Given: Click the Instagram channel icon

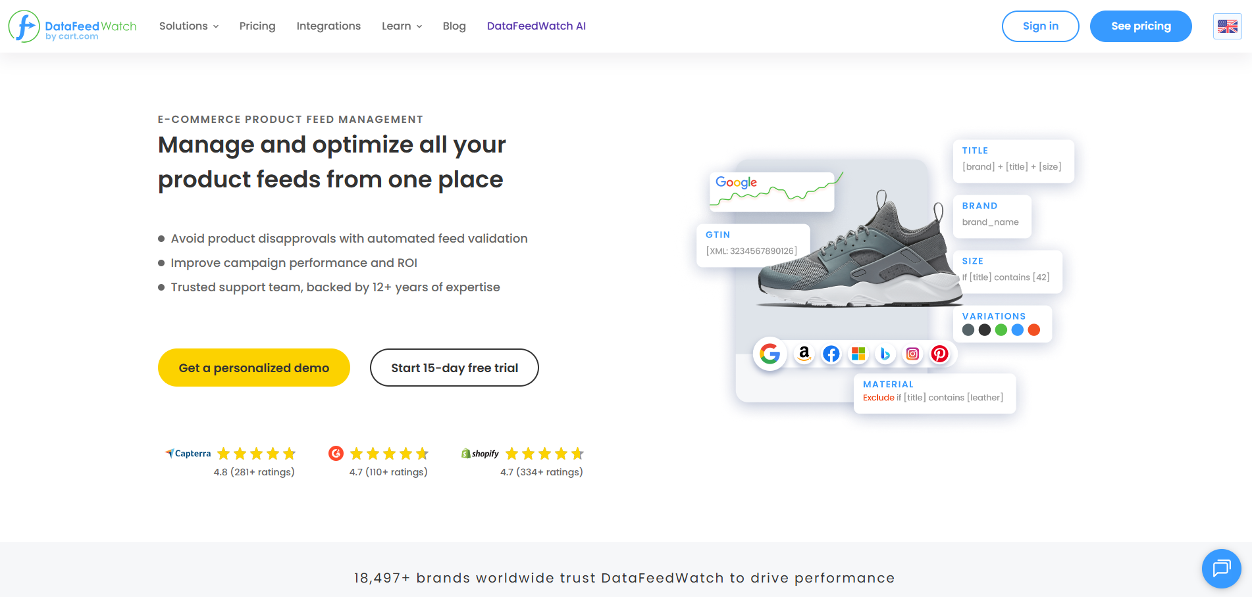Looking at the screenshot, I should click(912, 354).
